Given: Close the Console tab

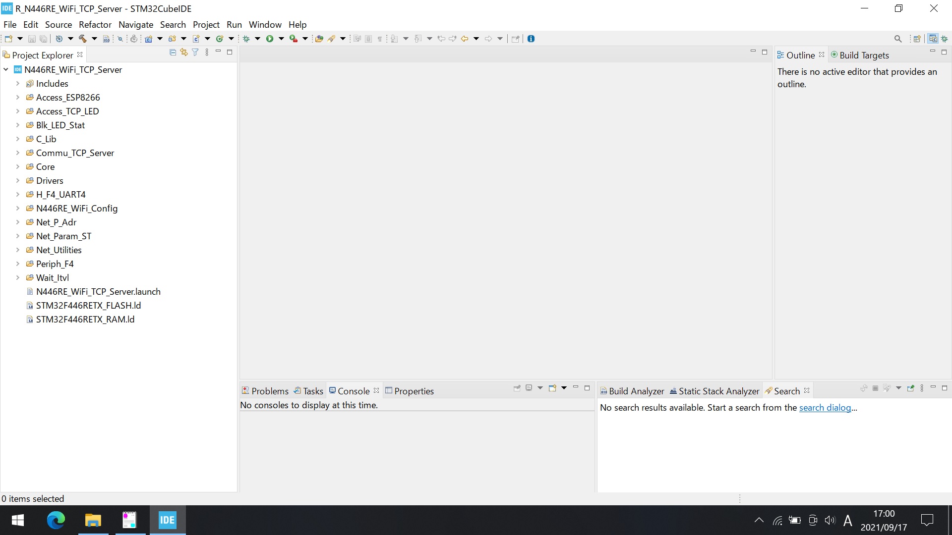Looking at the screenshot, I should pyautogui.click(x=376, y=390).
